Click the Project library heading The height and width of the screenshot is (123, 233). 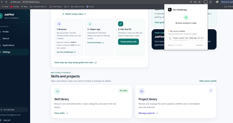(x=148, y=99)
